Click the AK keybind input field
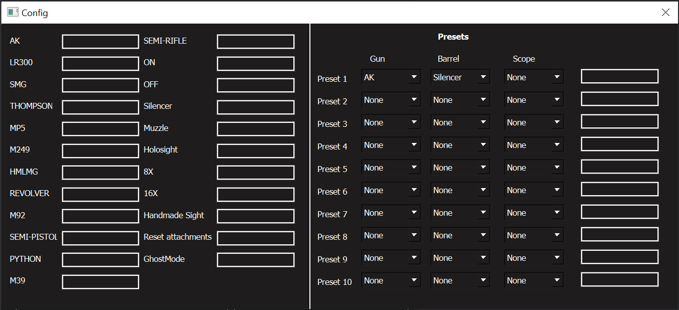The width and height of the screenshot is (679, 310). point(100,41)
